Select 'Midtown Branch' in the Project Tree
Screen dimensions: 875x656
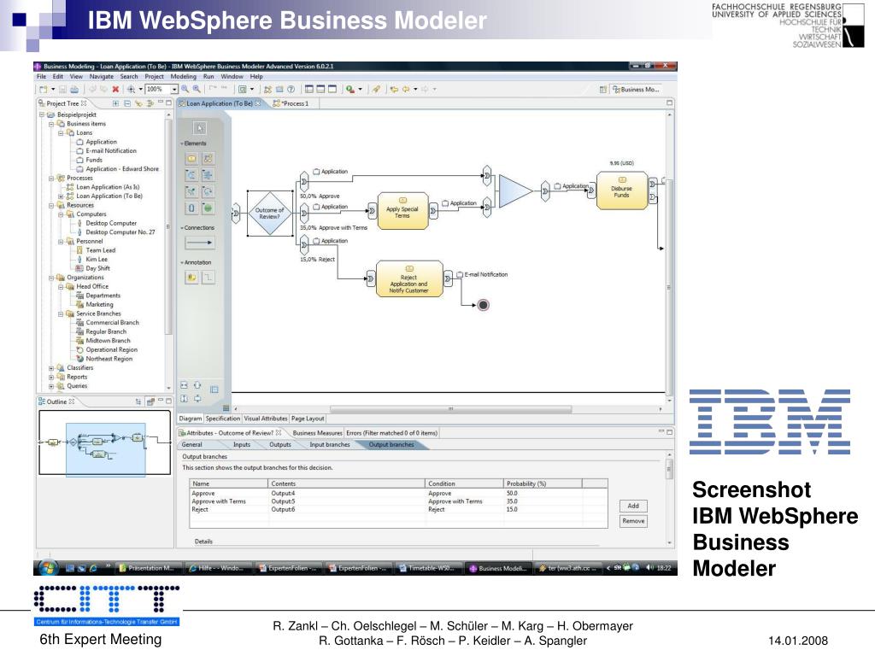[108, 341]
